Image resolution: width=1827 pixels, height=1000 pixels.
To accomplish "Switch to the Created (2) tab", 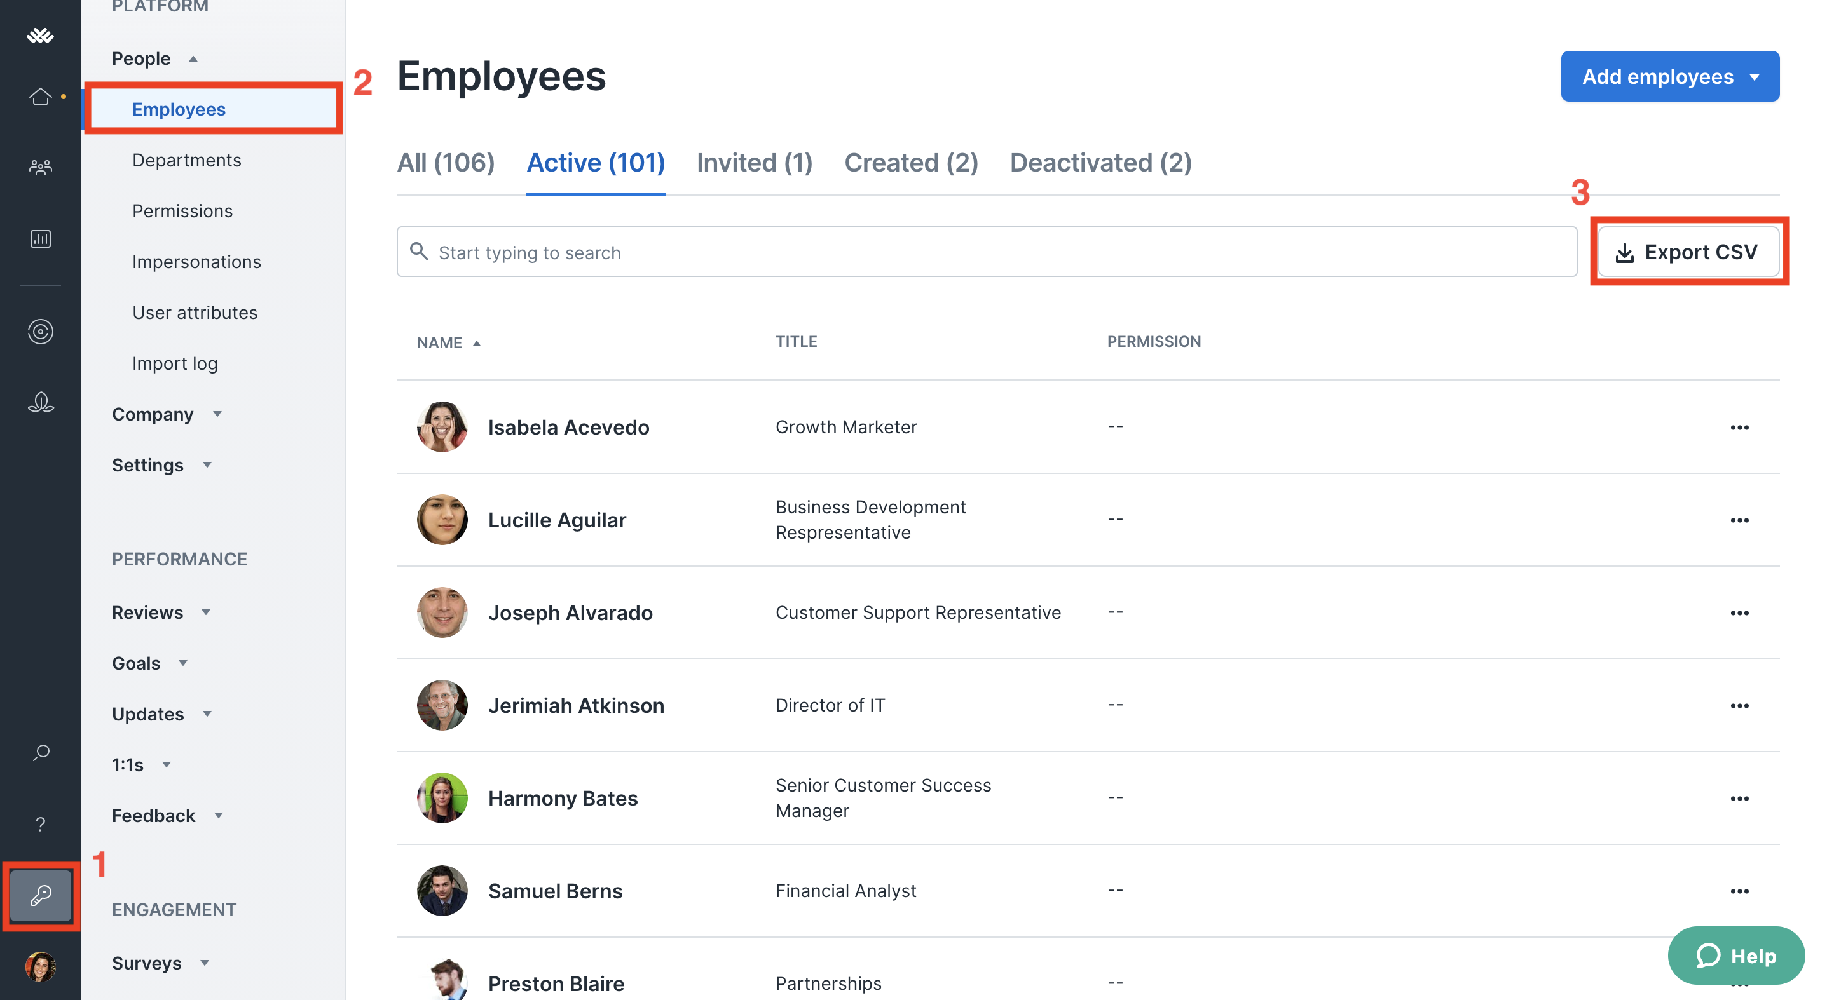I will (x=912, y=163).
